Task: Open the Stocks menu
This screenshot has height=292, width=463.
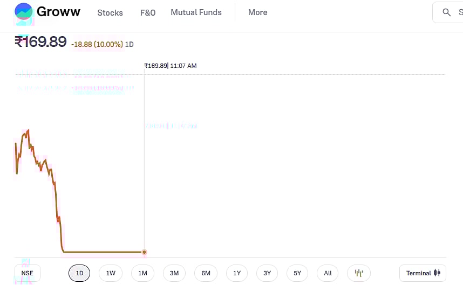Action: tap(110, 12)
